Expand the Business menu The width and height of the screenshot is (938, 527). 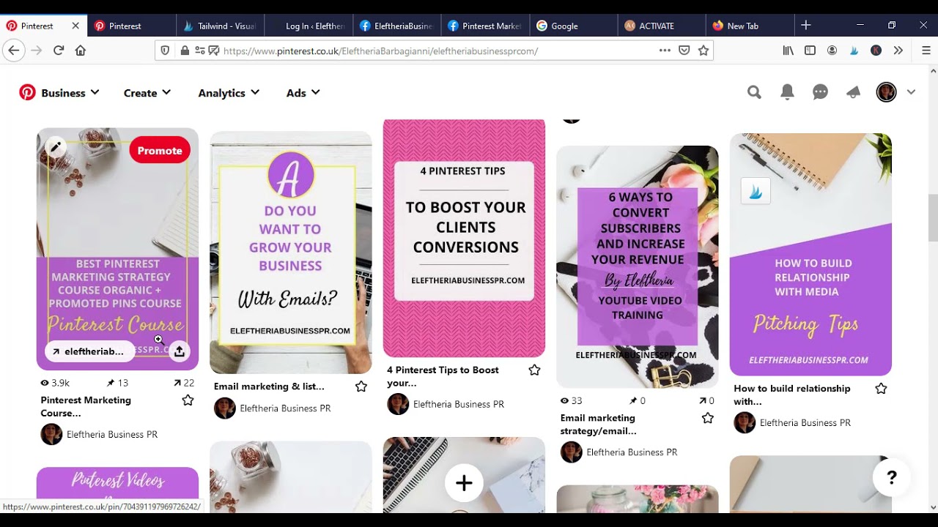(x=70, y=93)
